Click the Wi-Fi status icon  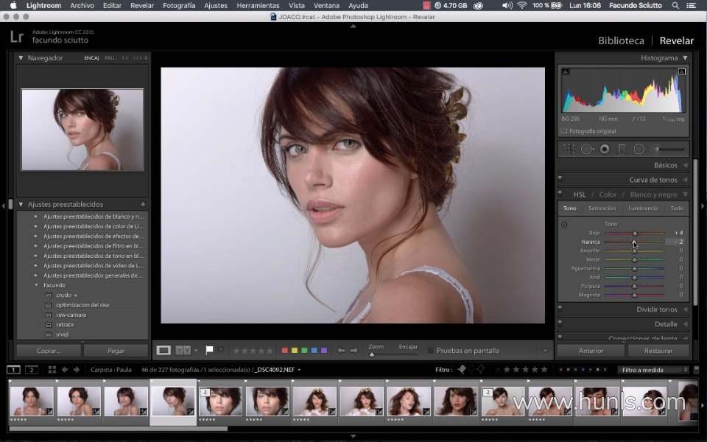[522, 5]
